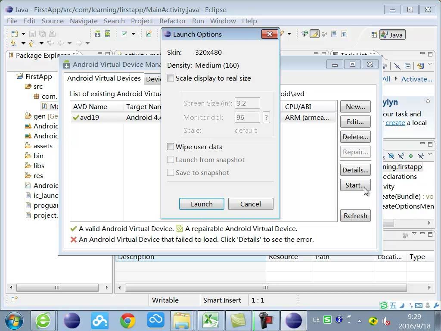Open Windows Explorer folder in taskbar

(182, 321)
